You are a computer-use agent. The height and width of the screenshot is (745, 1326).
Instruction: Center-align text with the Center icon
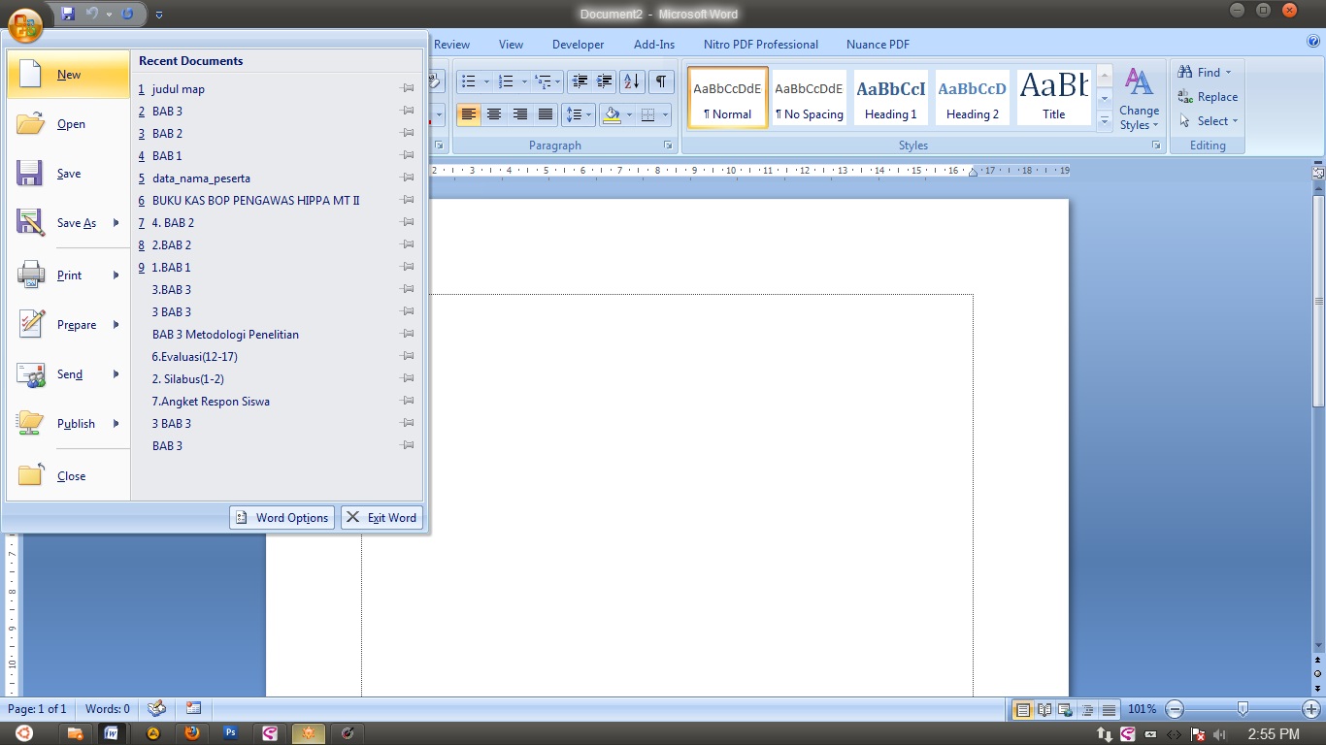tap(494, 114)
